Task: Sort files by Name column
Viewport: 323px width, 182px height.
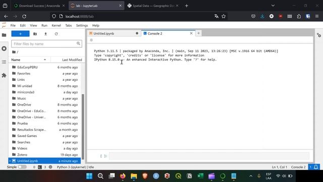Action: [29, 60]
